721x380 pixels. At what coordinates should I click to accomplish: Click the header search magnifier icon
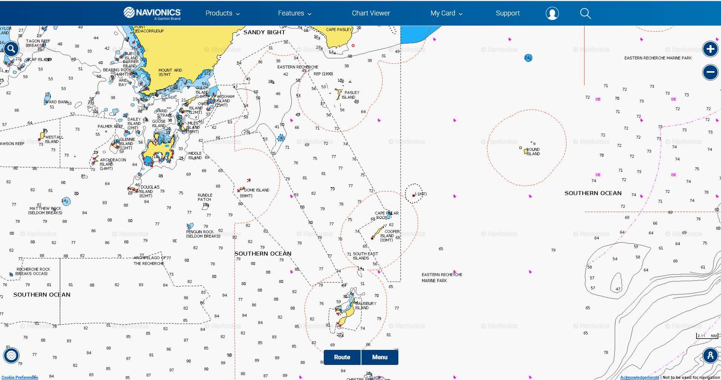(585, 14)
